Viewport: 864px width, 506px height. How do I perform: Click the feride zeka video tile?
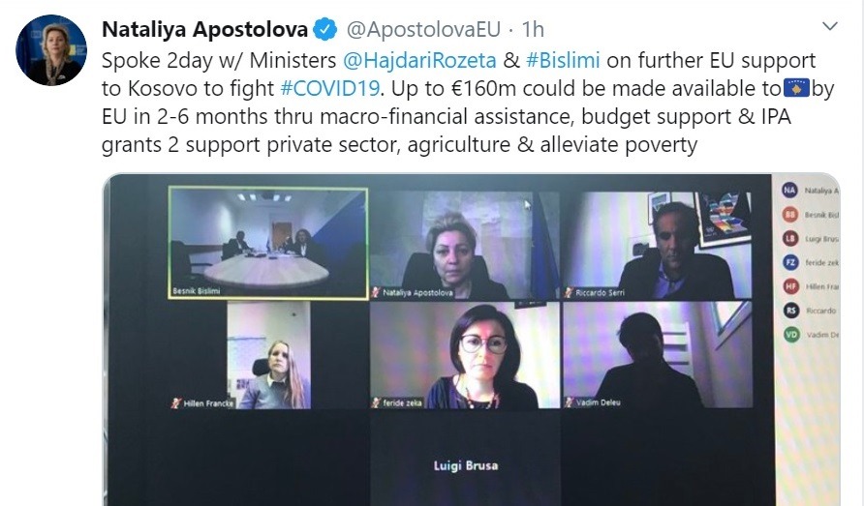click(465, 356)
